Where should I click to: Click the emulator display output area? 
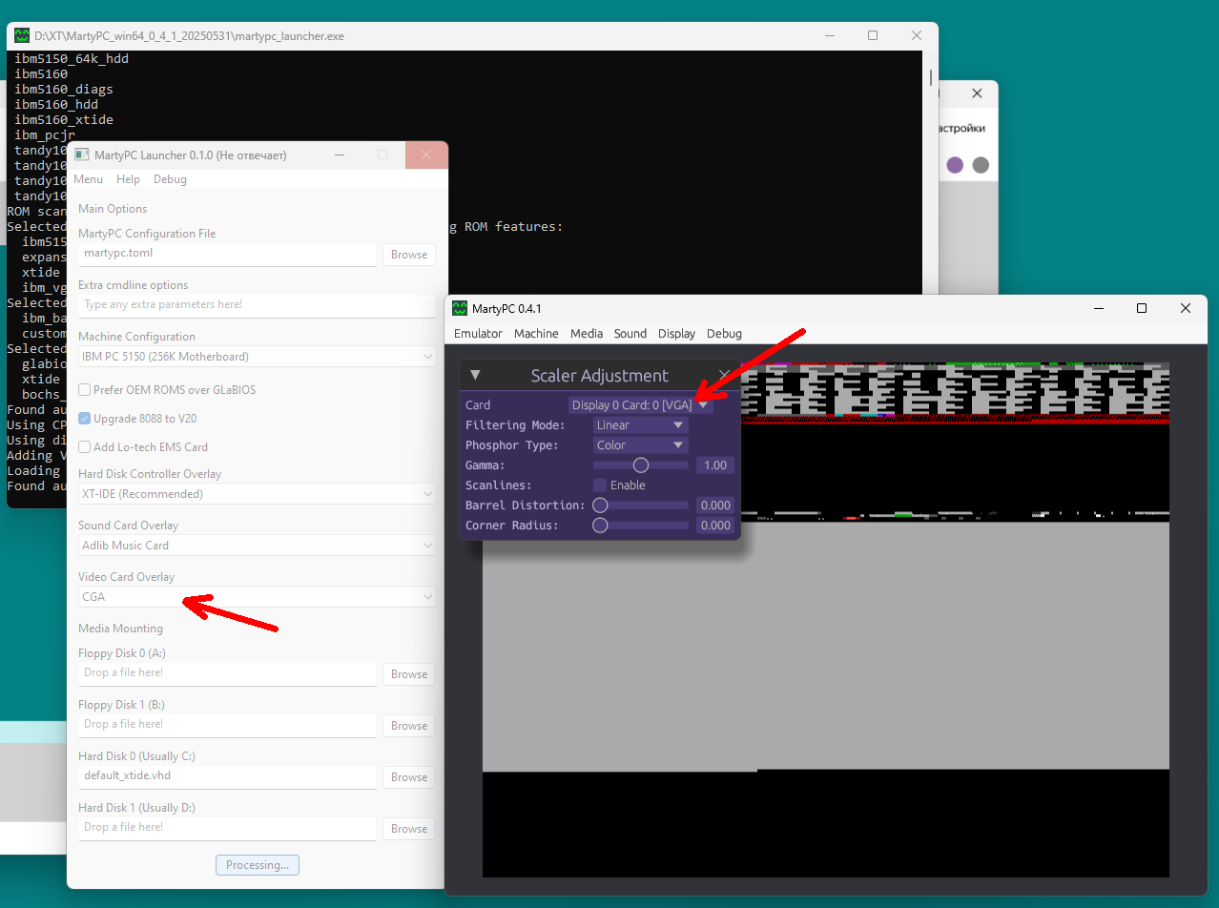825,619
